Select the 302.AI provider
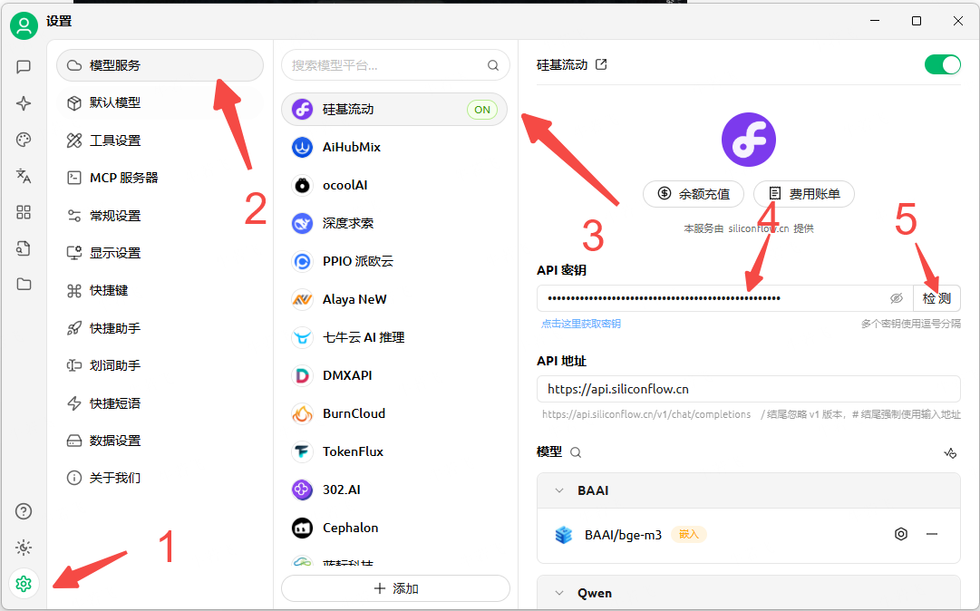Screen dimensions: 980x611 (x=394, y=490)
